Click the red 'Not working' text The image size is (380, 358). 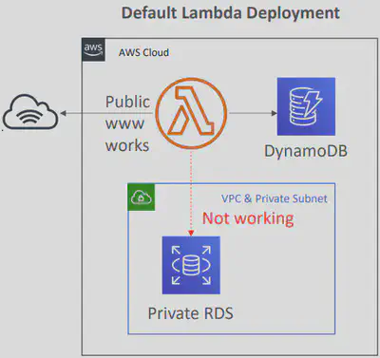tap(248, 218)
